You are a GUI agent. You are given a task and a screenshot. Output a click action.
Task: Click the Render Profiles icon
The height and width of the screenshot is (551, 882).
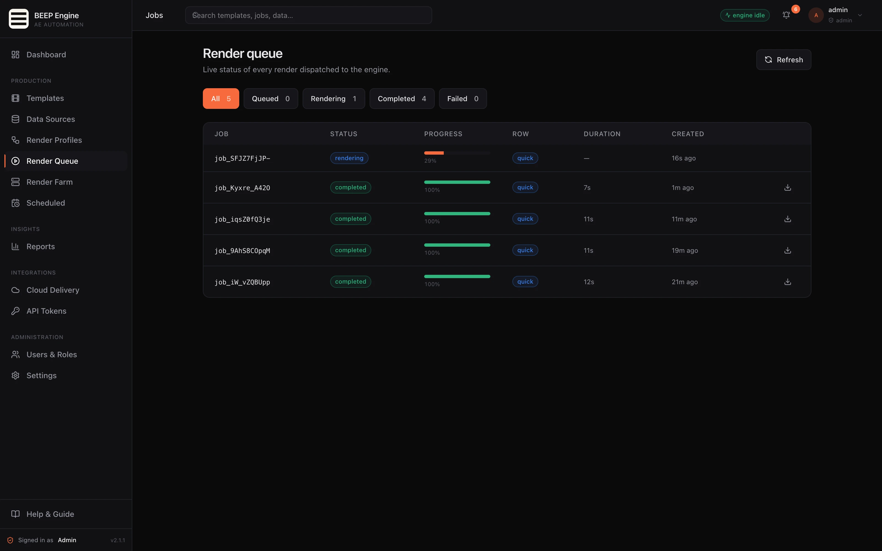(x=15, y=140)
